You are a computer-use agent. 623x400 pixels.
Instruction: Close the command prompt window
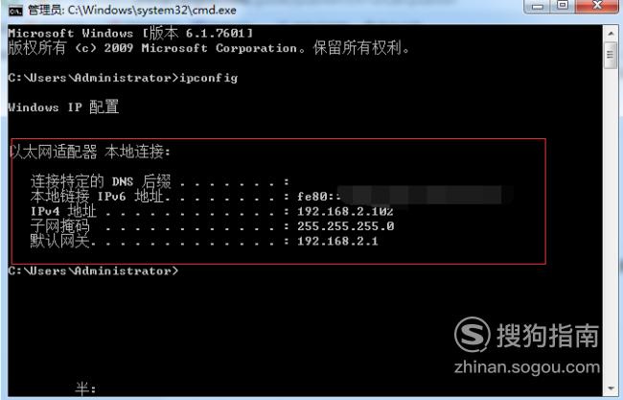coord(596,7)
